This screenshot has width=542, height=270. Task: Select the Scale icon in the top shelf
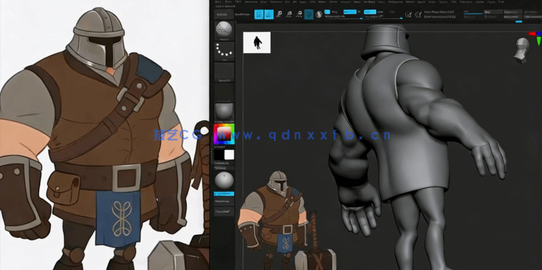tap(290, 15)
